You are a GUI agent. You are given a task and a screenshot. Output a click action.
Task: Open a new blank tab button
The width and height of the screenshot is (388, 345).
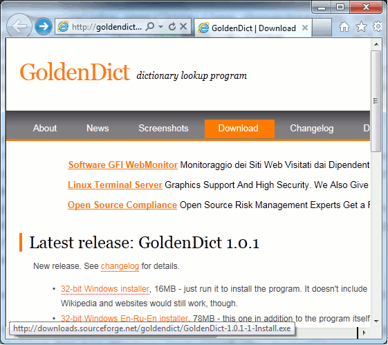[x=322, y=27]
